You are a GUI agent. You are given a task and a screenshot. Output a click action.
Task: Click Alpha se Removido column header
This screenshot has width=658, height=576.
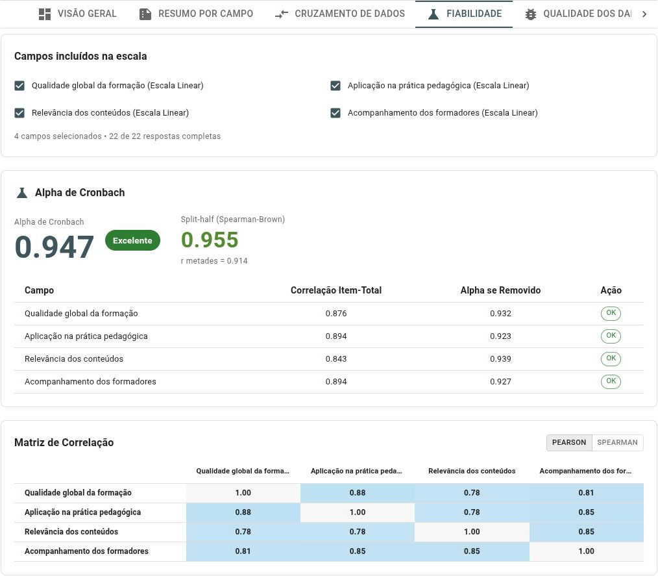500,290
